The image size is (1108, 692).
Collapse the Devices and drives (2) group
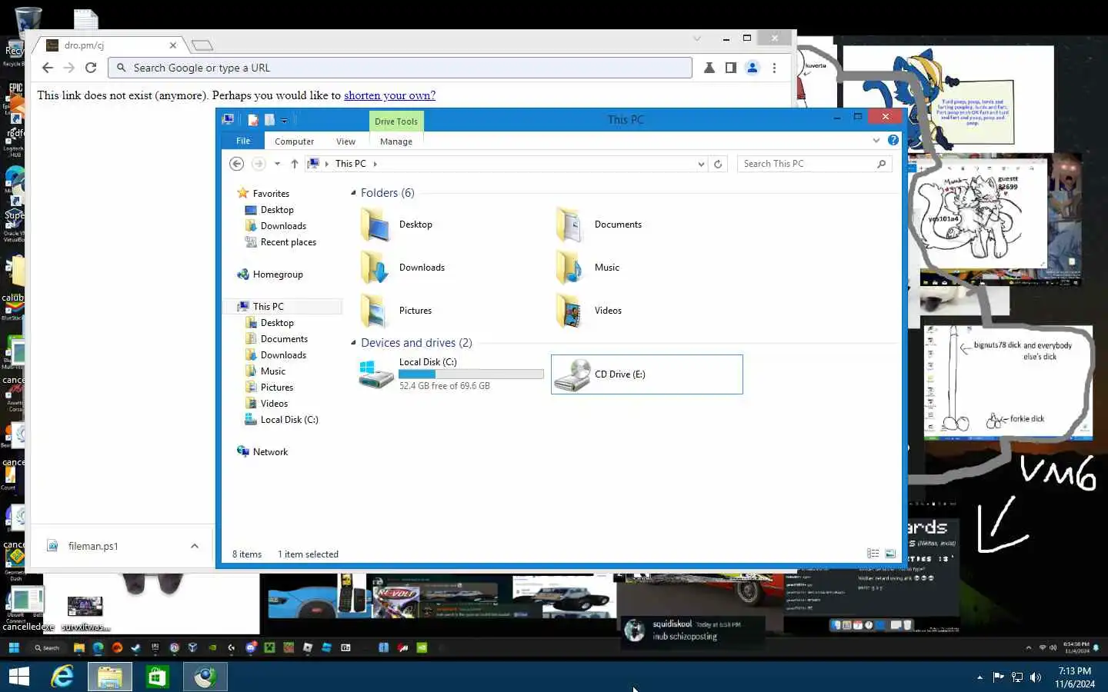(x=354, y=343)
